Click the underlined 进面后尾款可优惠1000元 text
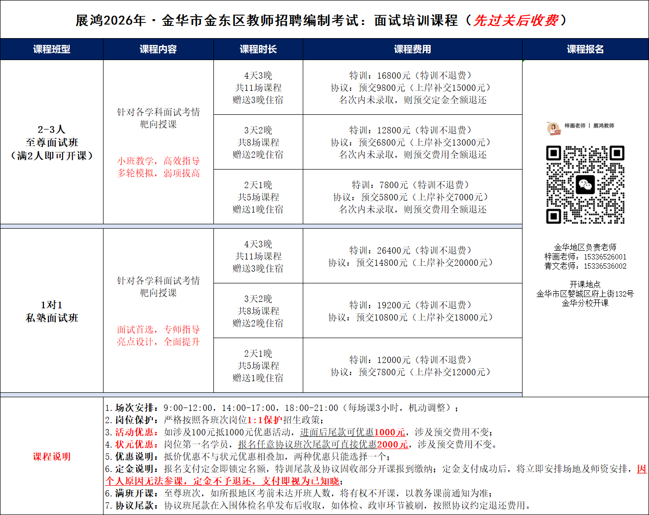The width and height of the screenshot is (649, 515). pos(352,432)
